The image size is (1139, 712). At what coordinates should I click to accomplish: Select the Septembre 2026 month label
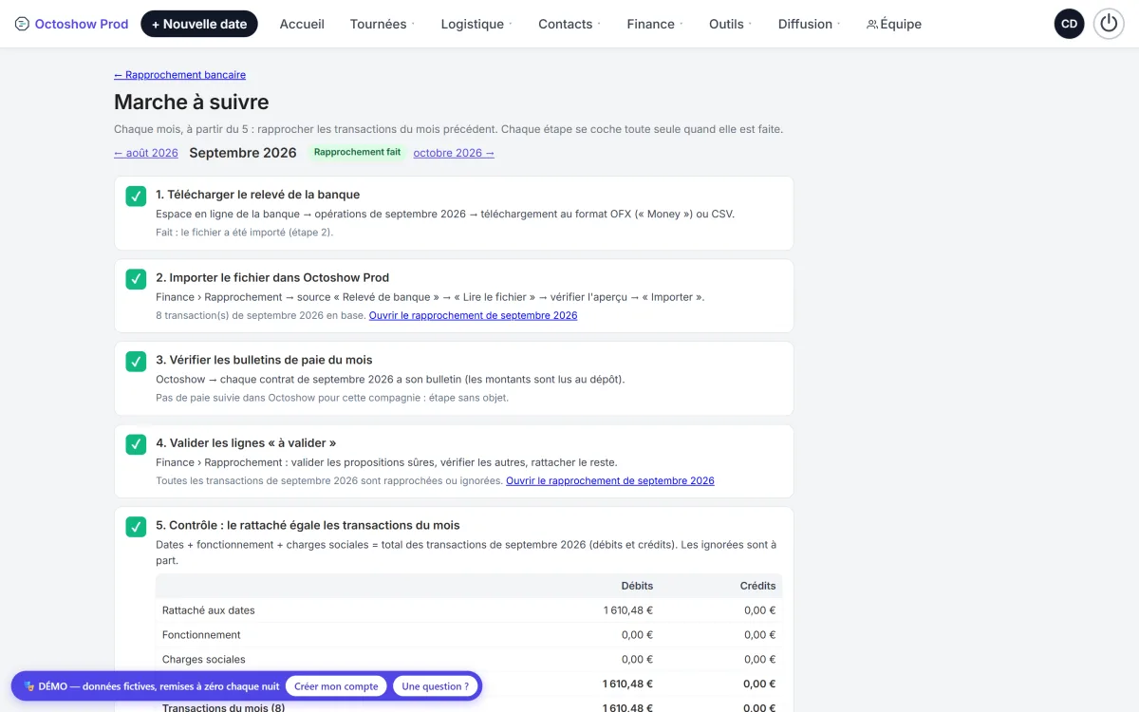243,153
